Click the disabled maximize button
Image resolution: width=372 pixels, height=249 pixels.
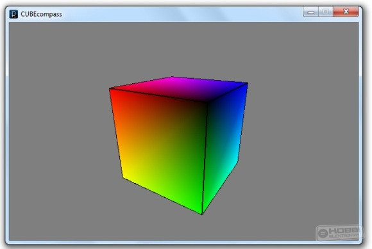[326, 12]
